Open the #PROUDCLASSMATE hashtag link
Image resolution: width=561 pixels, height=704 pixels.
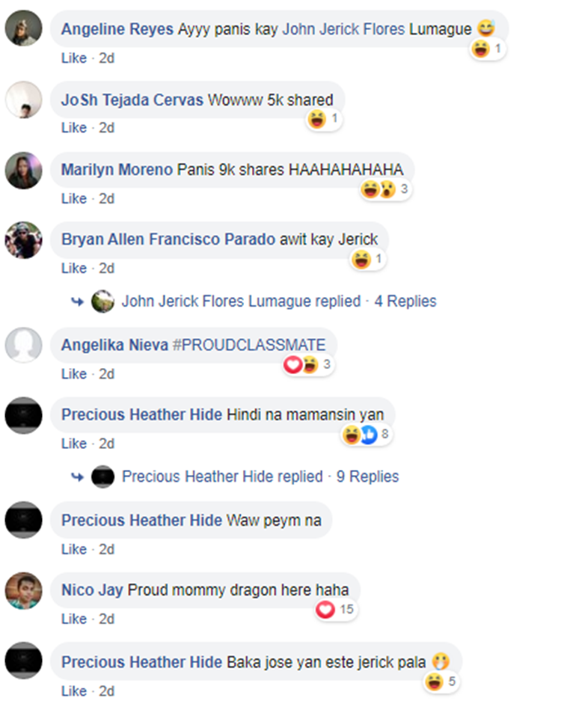tap(249, 345)
